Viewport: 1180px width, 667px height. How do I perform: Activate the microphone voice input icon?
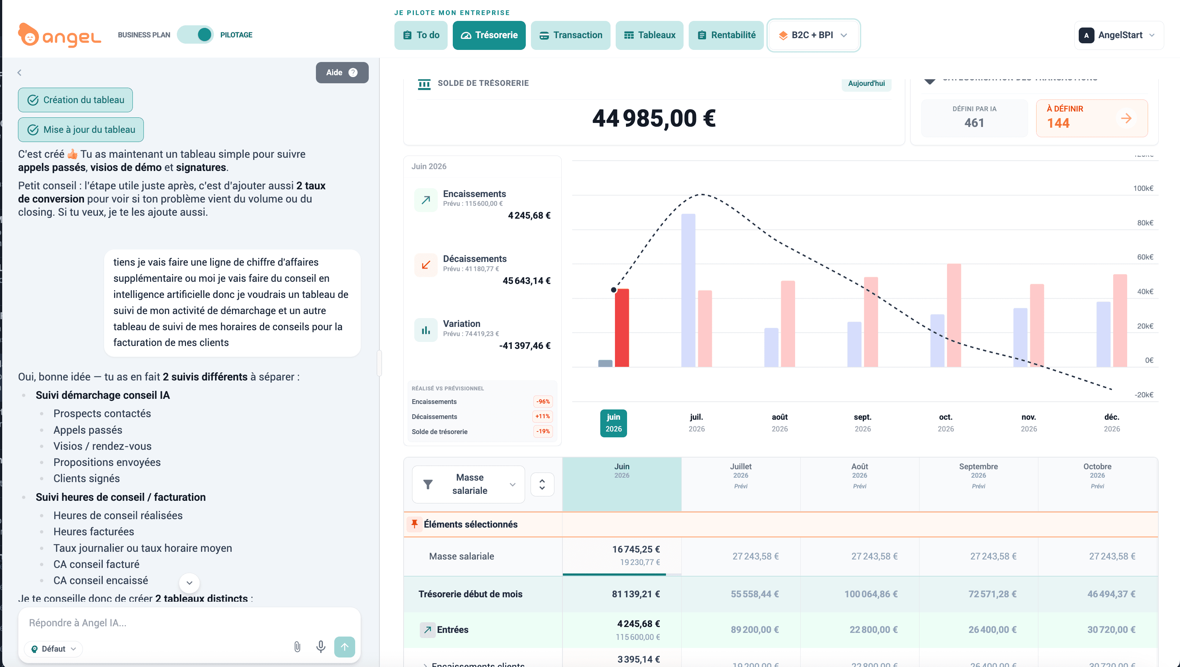321,646
